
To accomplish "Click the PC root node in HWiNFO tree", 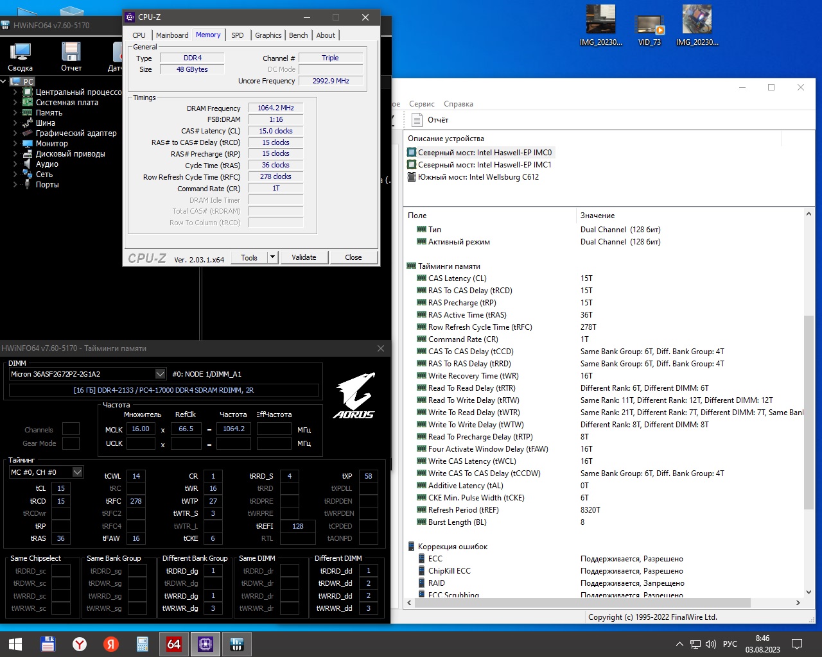I will 22,81.
